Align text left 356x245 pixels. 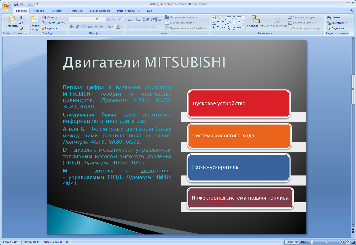[129, 26]
